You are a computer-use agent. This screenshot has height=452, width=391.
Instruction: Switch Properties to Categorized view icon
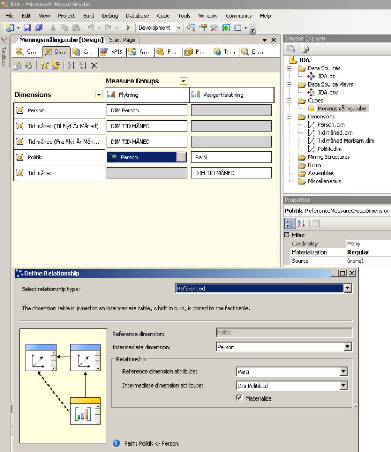[x=290, y=223]
